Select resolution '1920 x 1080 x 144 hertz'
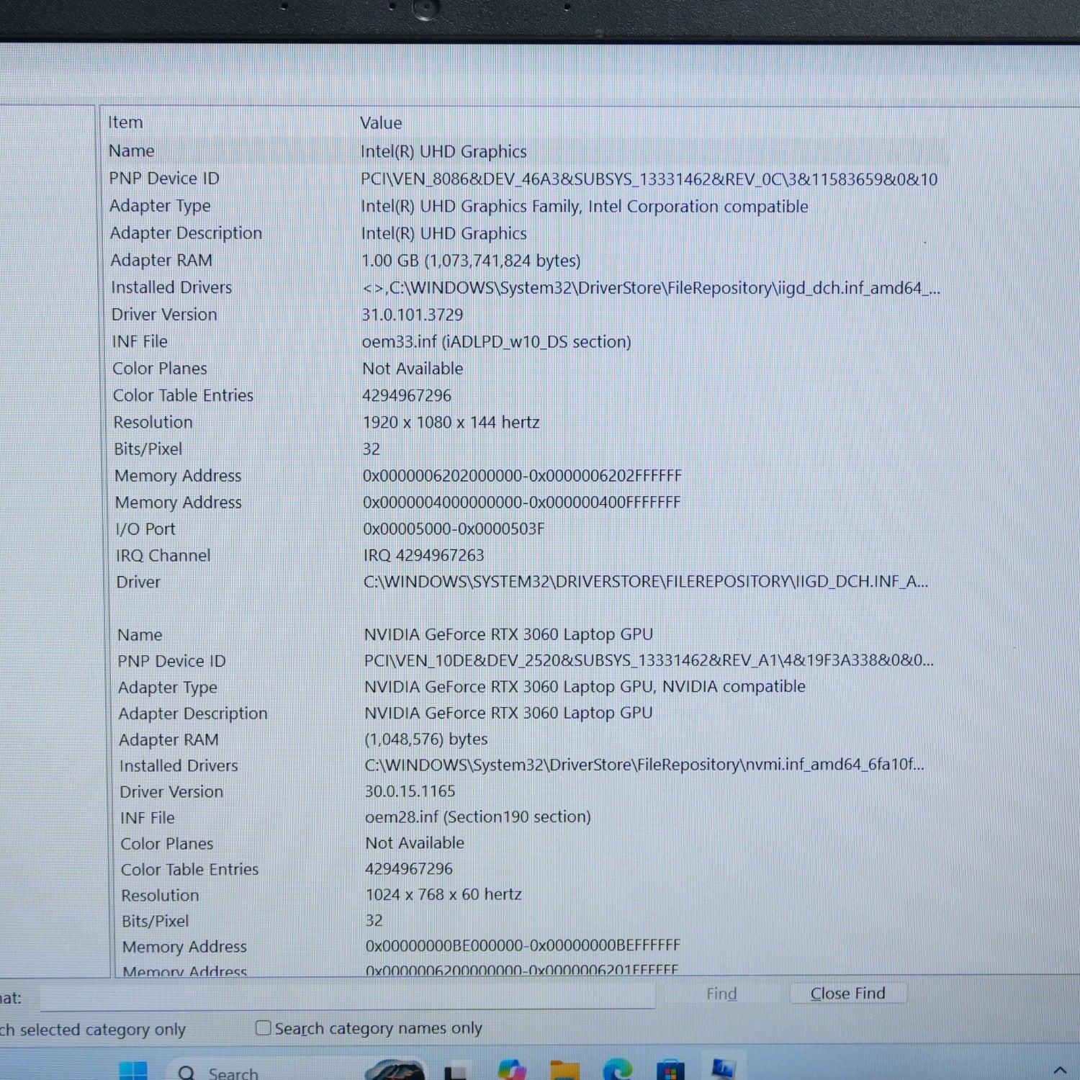 tap(451, 422)
